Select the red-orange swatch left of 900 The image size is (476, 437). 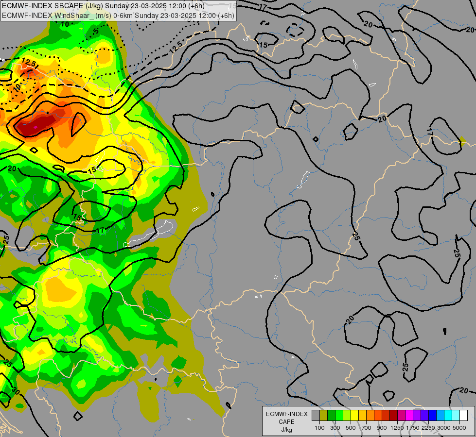pyautogui.click(x=378, y=416)
